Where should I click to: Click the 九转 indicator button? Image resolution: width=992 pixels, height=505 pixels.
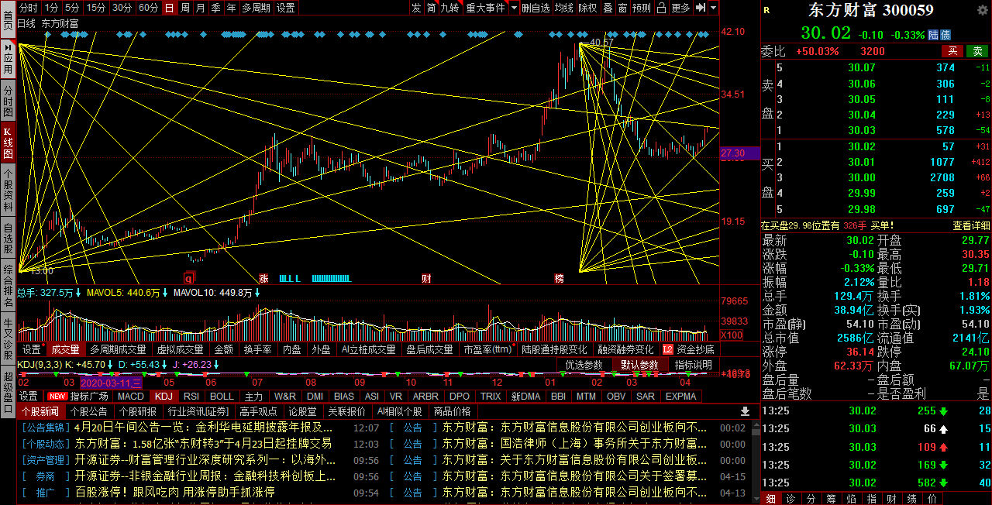point(450,8)
